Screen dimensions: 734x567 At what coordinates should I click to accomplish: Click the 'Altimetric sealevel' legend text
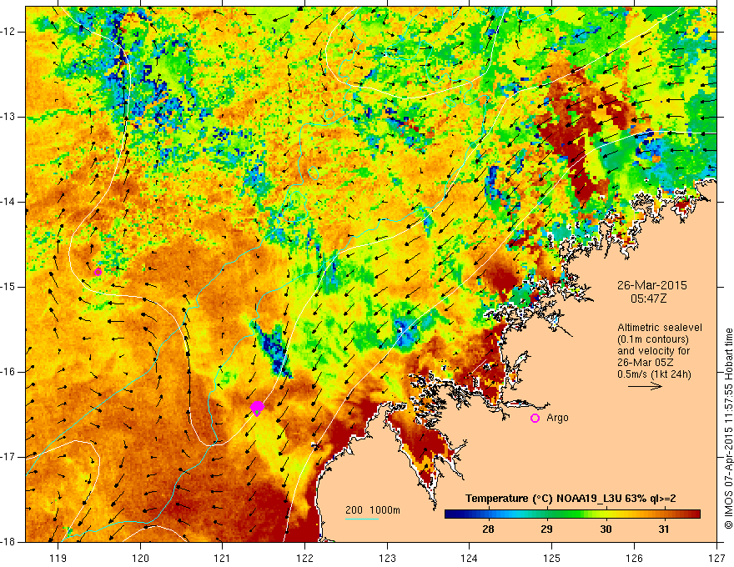[660, 328]
